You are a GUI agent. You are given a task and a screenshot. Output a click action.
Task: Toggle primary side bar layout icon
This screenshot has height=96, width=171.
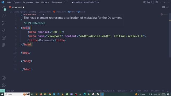(x=145, y=2)
